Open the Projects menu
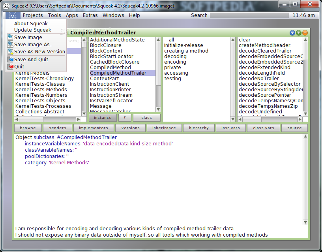 pyautogui.click(x=33, y=15)
